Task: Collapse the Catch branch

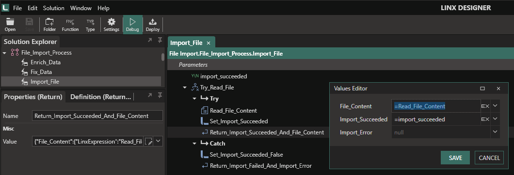Action: click(194, 143)
